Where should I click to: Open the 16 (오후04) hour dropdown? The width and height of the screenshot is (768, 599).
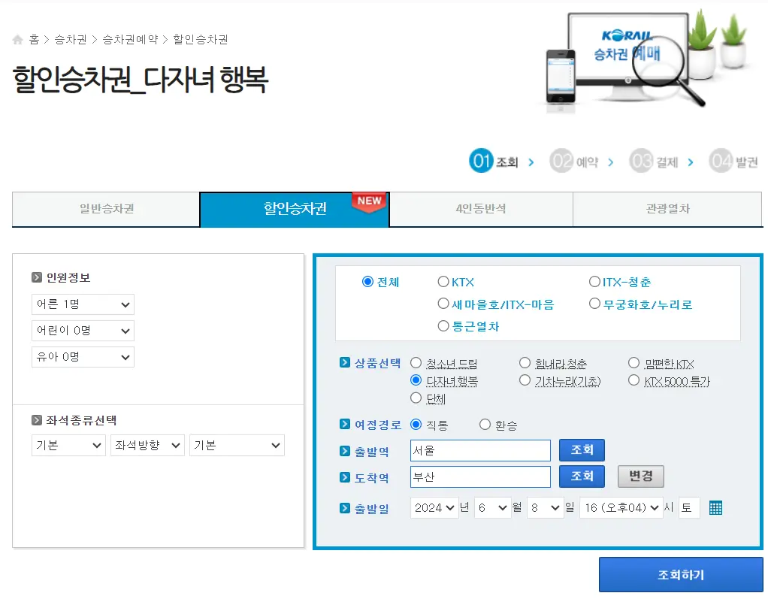click(x=621, y=508)
